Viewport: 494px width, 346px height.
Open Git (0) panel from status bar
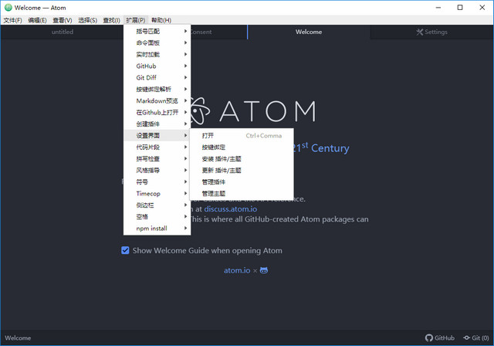476,338
